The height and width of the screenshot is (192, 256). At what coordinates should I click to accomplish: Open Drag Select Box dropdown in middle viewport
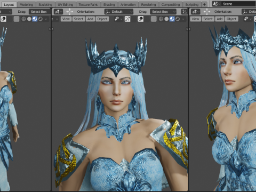pyautogui.click(x=163, y=12)
